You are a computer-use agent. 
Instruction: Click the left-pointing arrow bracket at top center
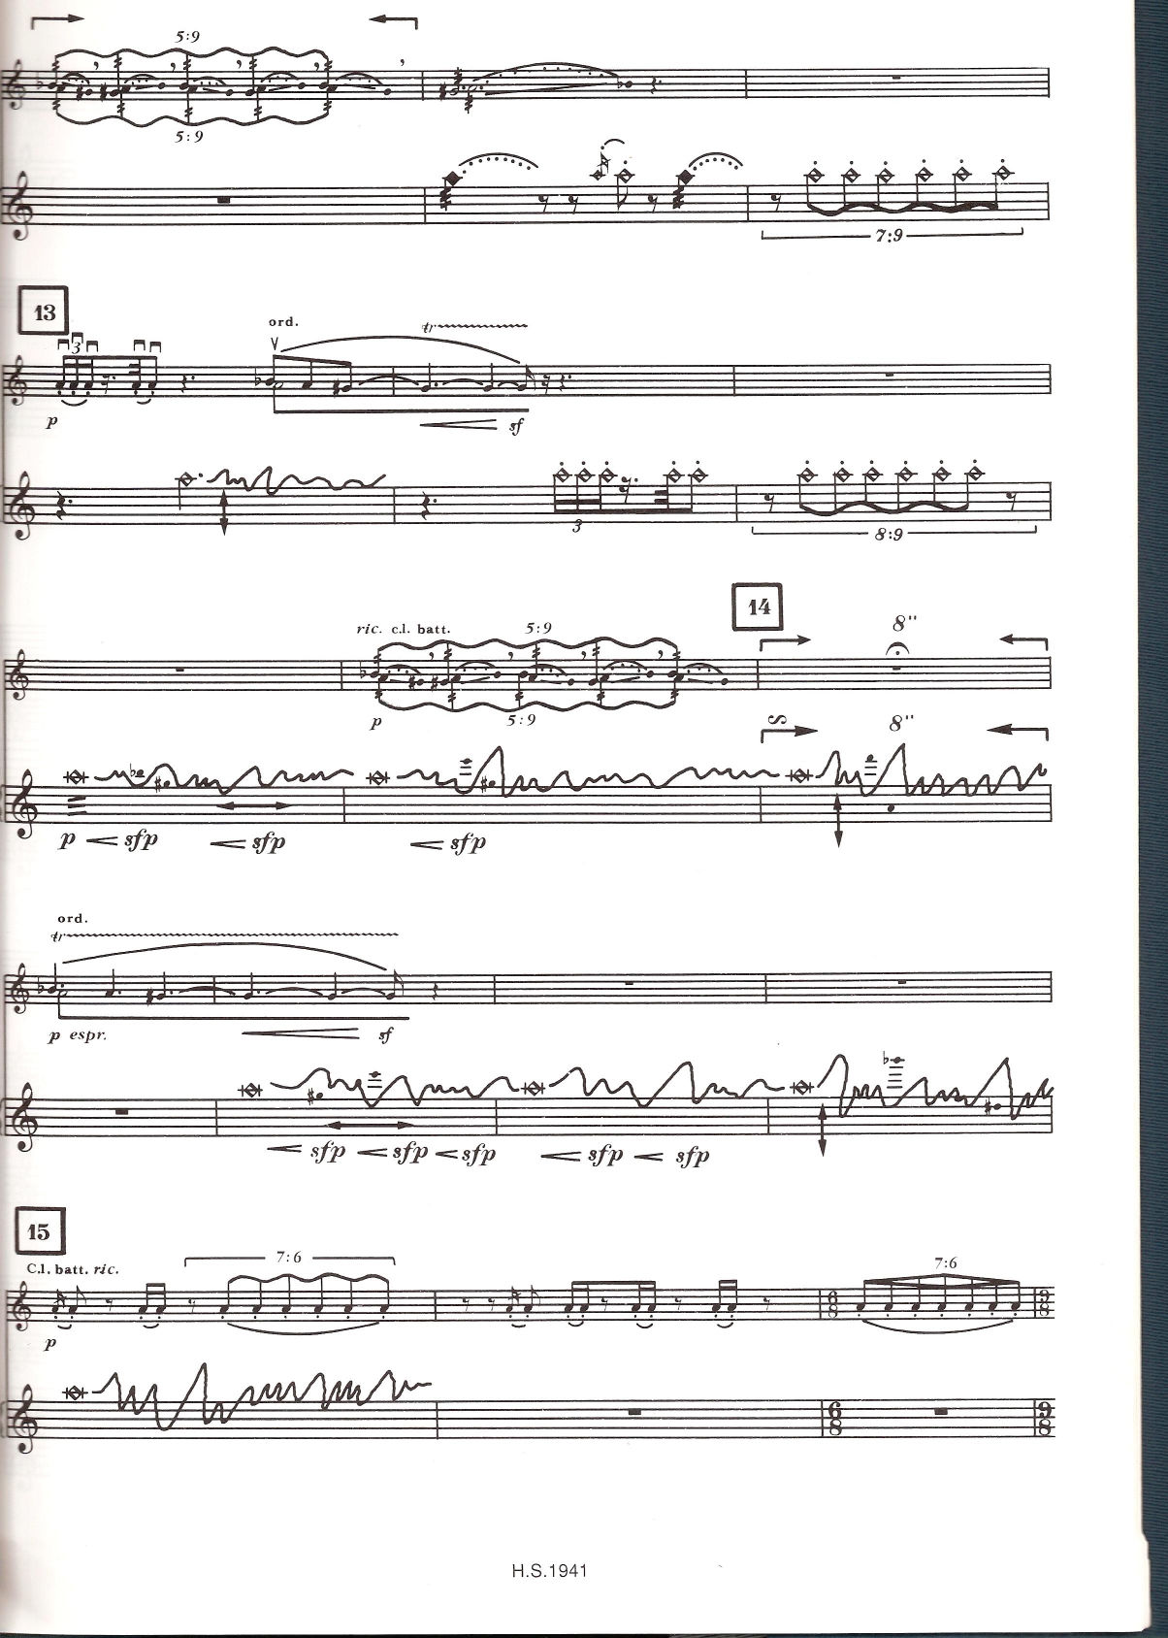(x=394, y=20)
